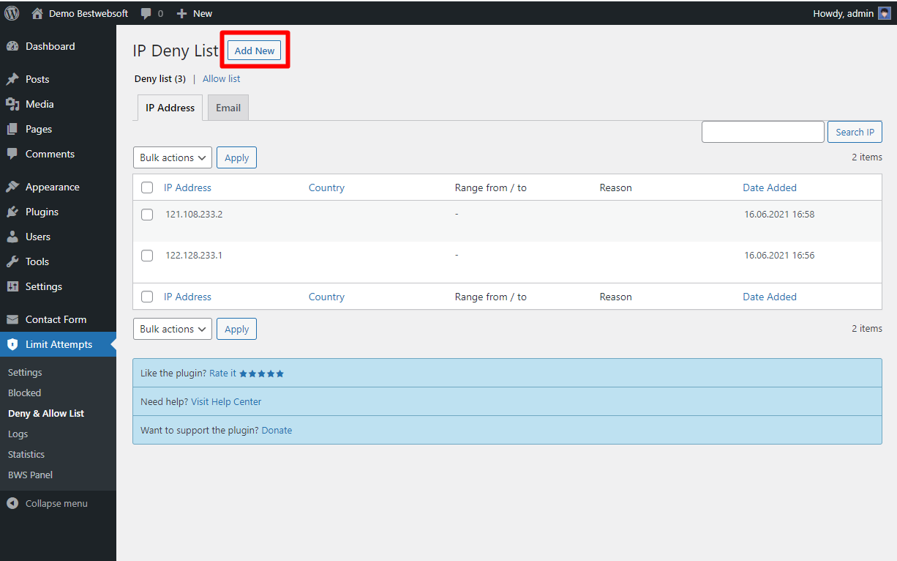Click the home icon beside Demo Bestwebsoft

pos(37,13)
